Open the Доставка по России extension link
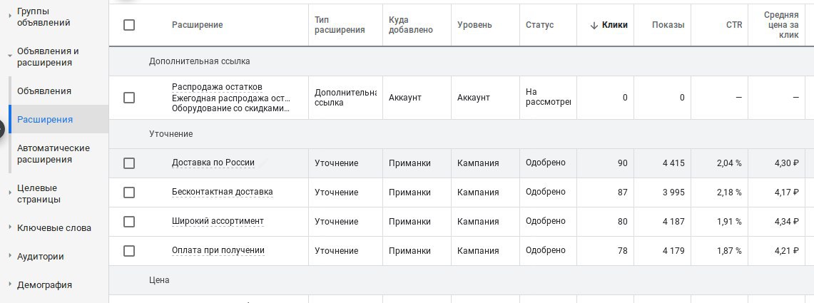 pos(213,163)
